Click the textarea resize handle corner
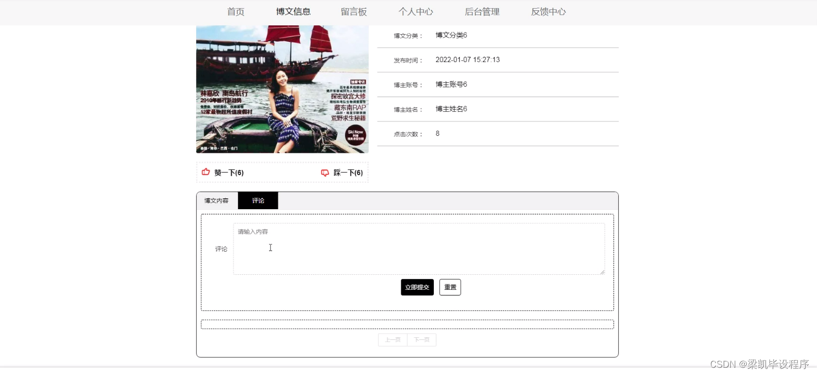The height and width of the screenshot is (374, 817). tap(602, 272)
